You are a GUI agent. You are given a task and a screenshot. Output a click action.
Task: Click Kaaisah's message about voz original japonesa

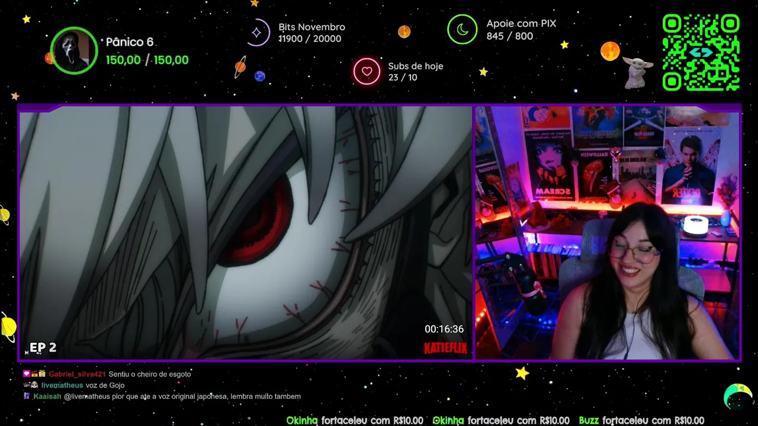(x=182, y=396)
